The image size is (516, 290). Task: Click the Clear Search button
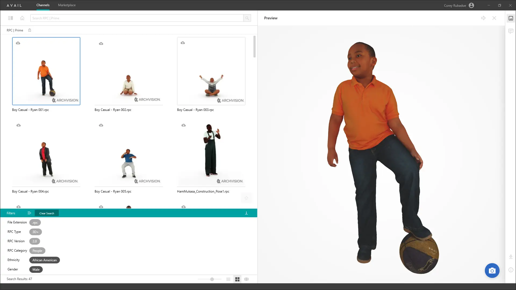[x=47, y=213]
